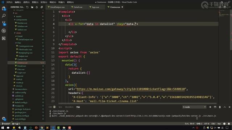Open the Search view in activity bar
Viewport: 232px width, 130px height.
click(x=4, y=16)
